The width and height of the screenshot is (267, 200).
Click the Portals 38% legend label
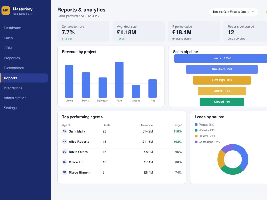click(206, 125)
